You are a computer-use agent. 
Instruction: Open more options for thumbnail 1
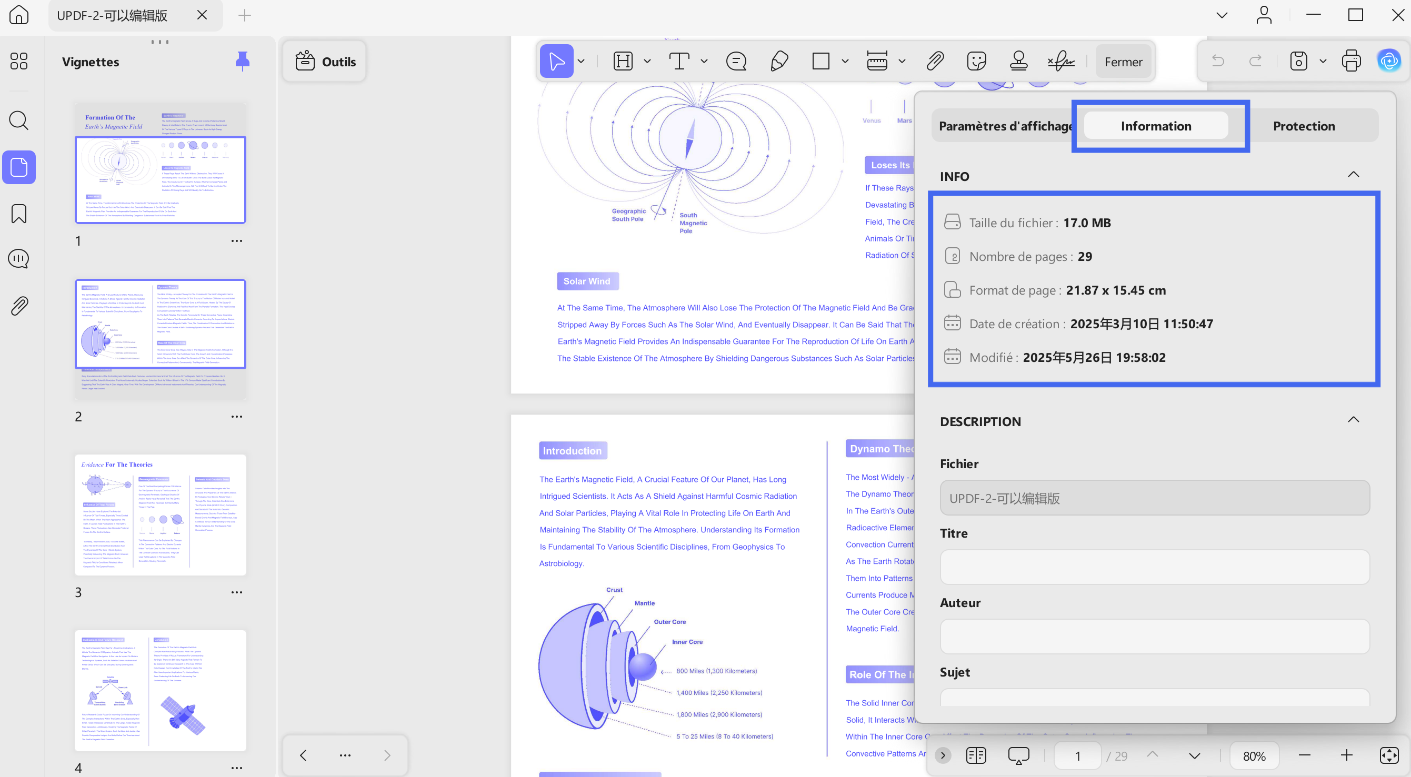tap(237, 241)
